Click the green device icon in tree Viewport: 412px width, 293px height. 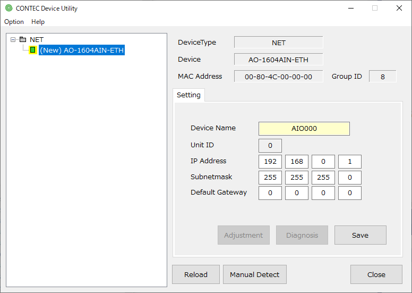click(x=33, y=50)
